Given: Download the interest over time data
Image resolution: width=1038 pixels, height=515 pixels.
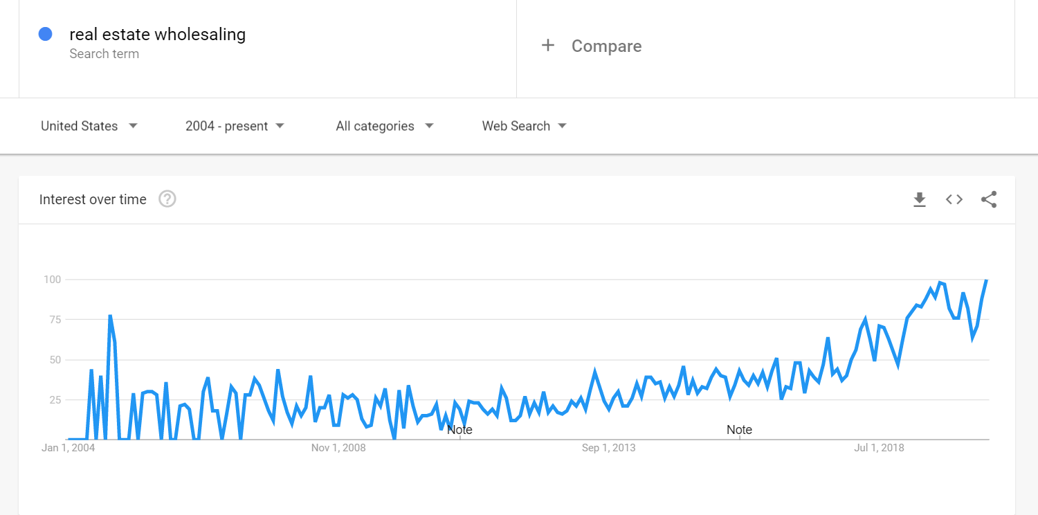Looking at the screenshot, I should [919, 200].
